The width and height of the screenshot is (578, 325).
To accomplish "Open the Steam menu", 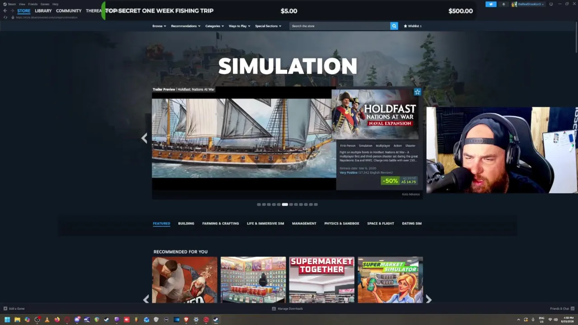I will [x=10, y=4].
